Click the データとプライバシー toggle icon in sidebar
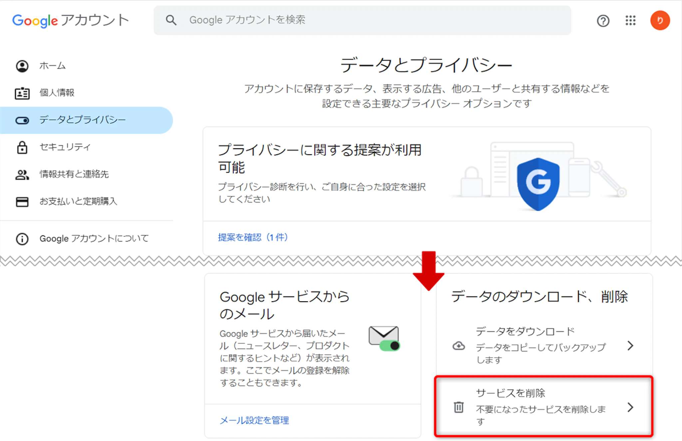 pos(22,120)
